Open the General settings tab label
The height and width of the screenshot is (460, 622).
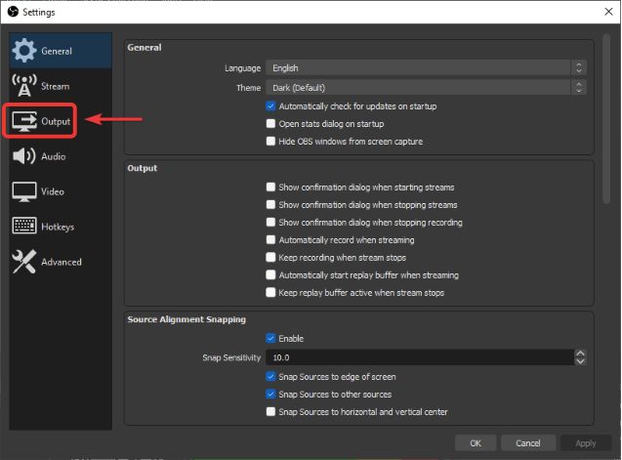(x=57, y=51)
